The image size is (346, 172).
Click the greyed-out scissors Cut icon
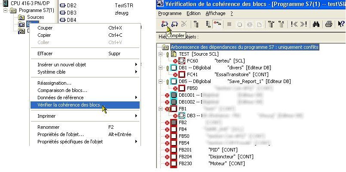click(184, 24)
